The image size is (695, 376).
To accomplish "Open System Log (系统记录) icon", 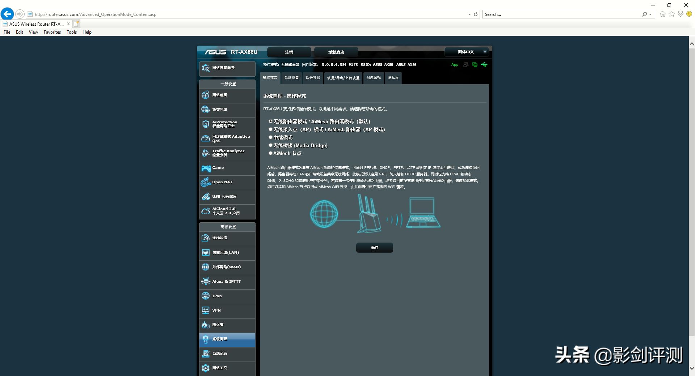I will [x=206, y=354].
